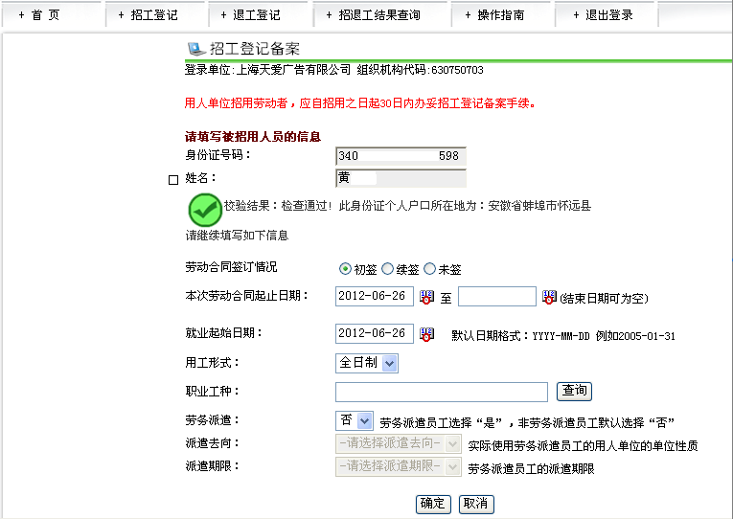Image resolution: width=733 pixels, height=519 pixels.
Task: Choose the 未签 radio button
Action: click(429, 269)
